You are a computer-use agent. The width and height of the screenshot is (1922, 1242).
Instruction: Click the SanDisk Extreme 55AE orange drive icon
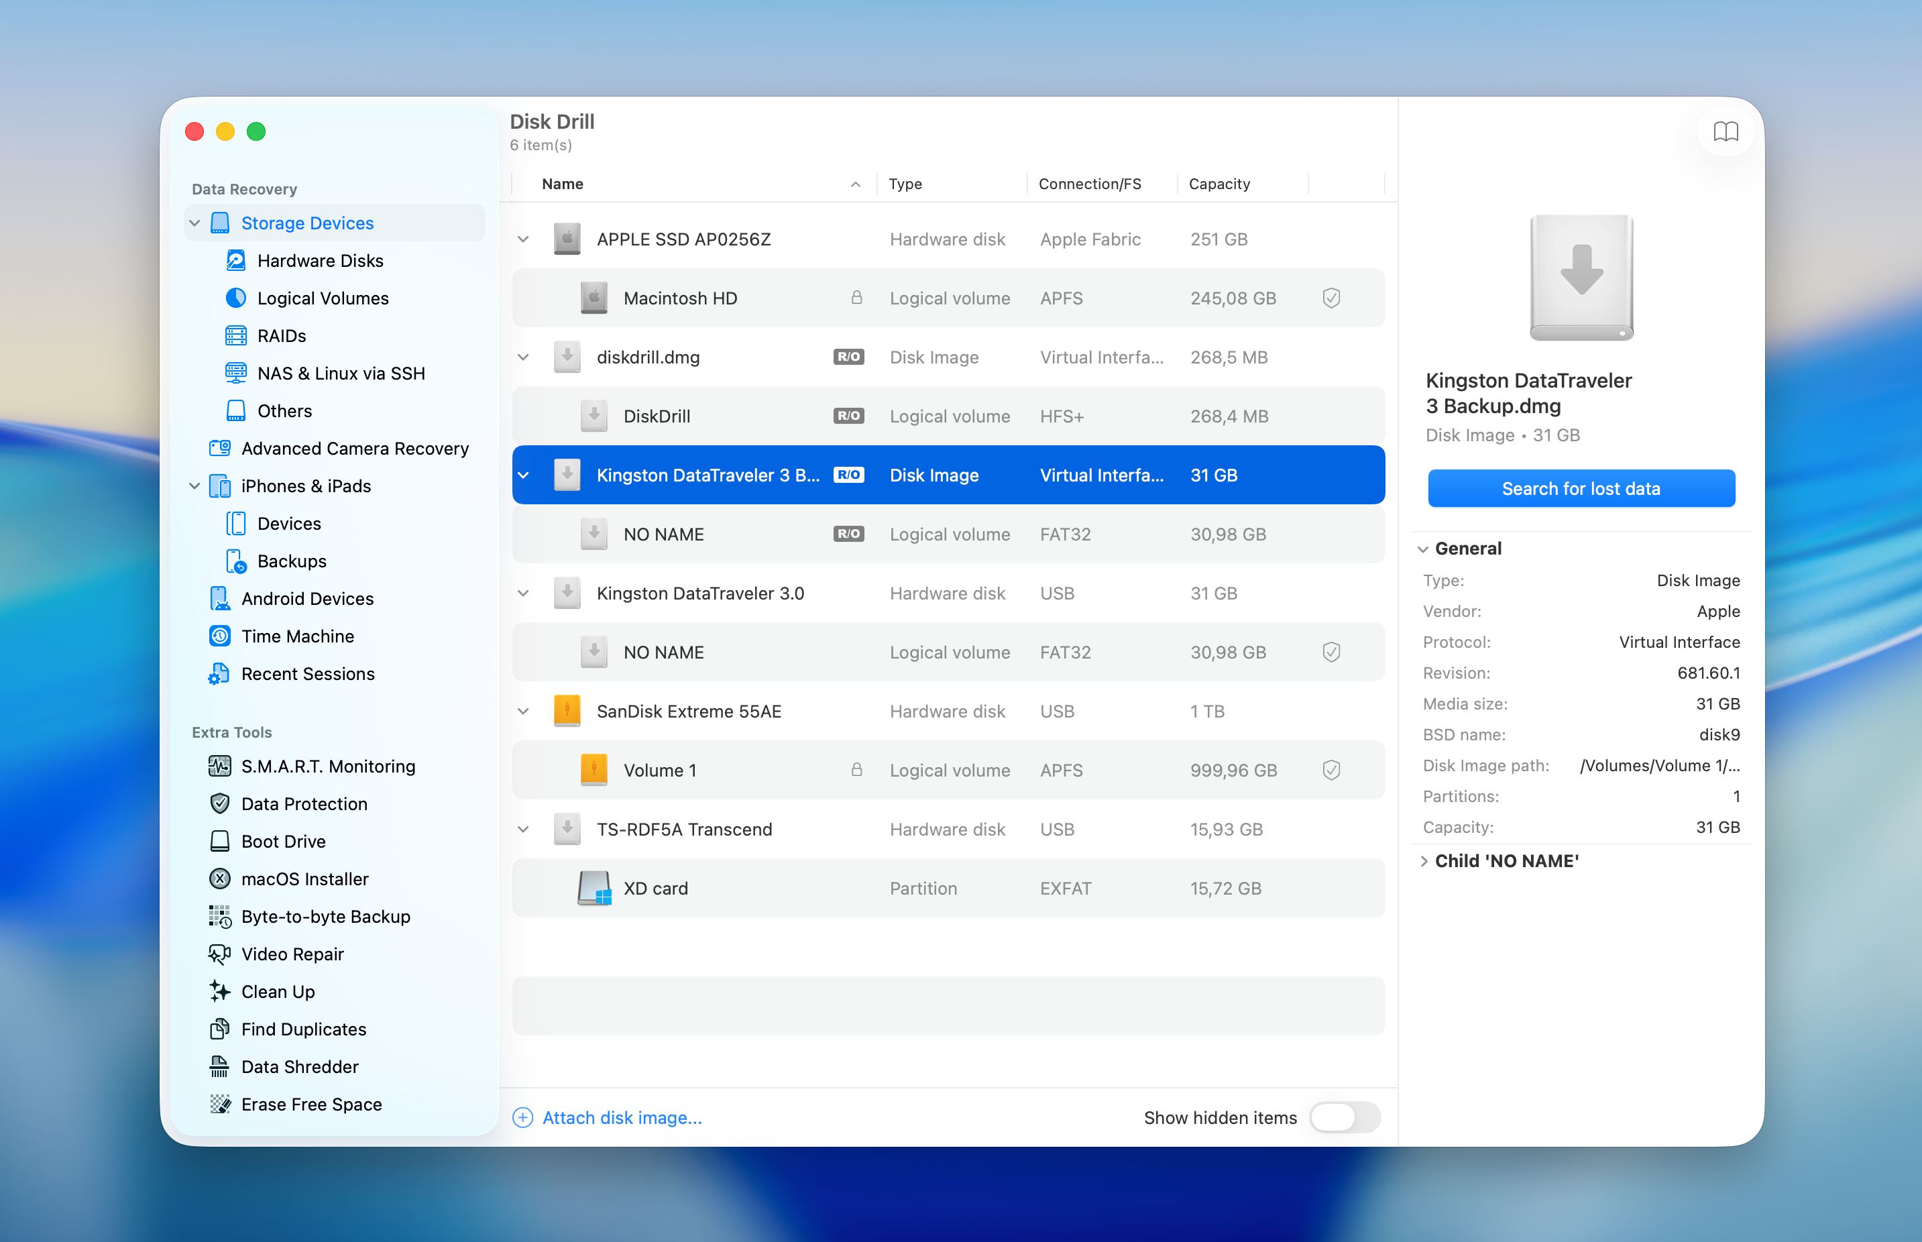point(567,712)
